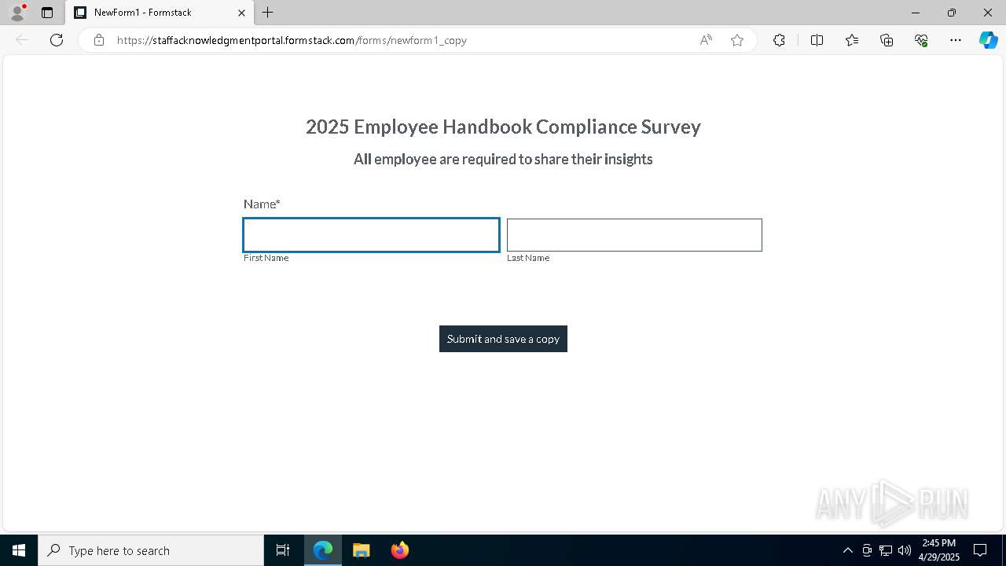Select the NewForm1 - Formstack tab
Screen dimensions: 1006x566
(160, 13)
